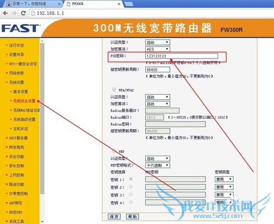274x224 pixels.
Task: Click the 保存 button
Action: [114, 217]
